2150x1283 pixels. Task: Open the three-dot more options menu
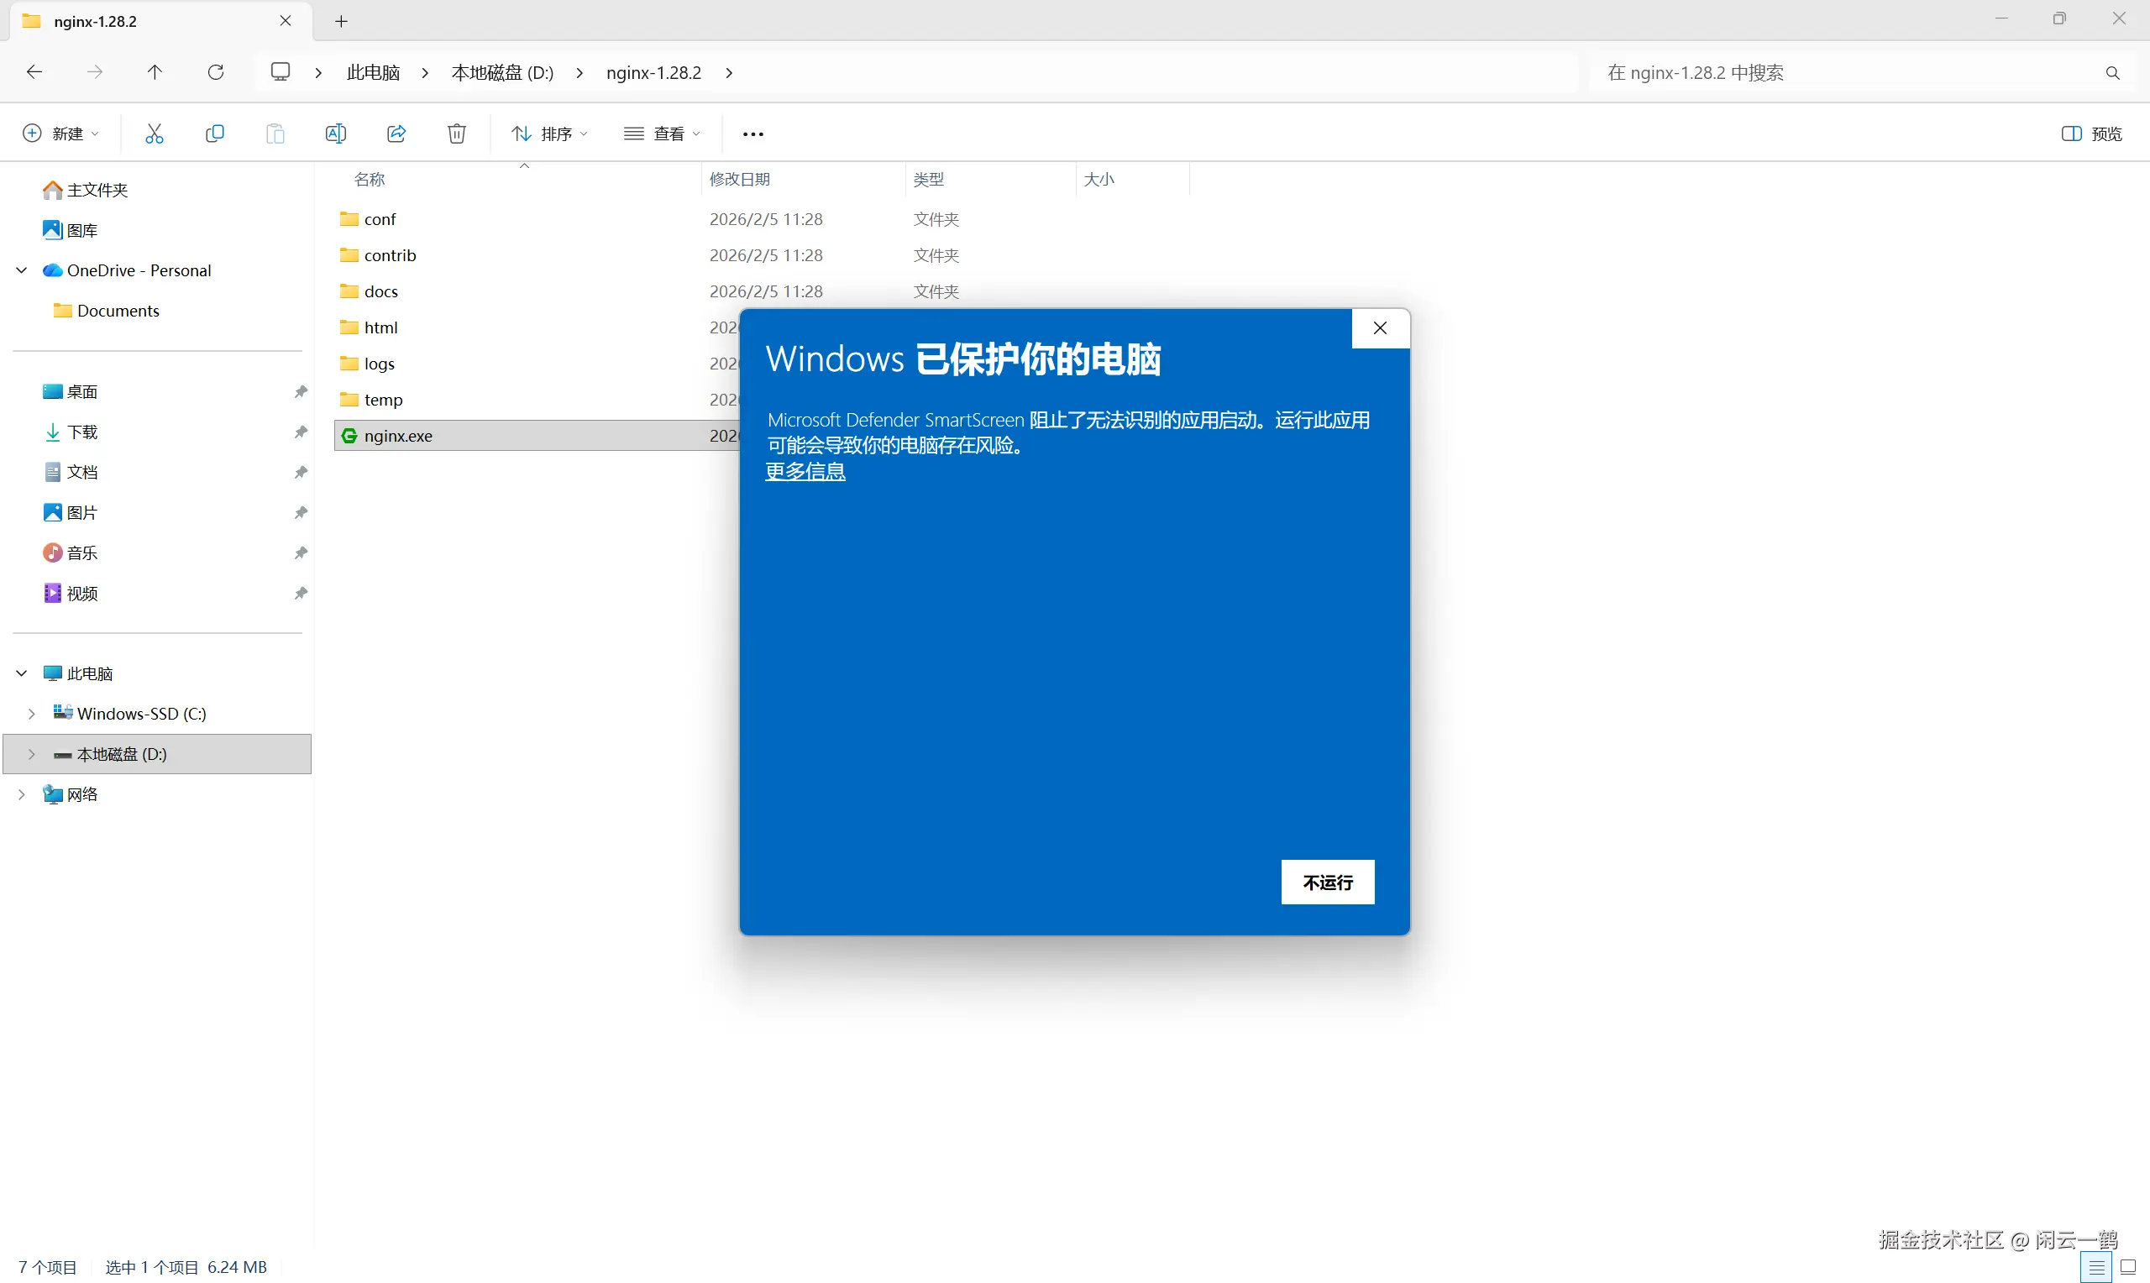pos(752,134)
